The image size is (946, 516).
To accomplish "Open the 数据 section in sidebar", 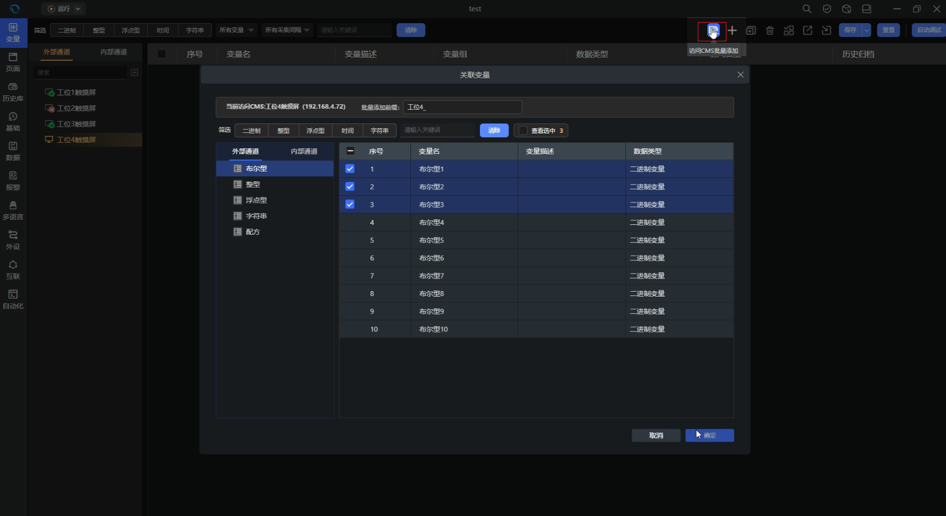I will point(13,152).
